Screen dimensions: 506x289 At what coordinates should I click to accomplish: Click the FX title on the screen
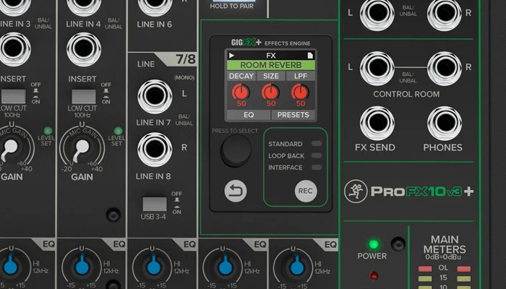tap(271, 56)
